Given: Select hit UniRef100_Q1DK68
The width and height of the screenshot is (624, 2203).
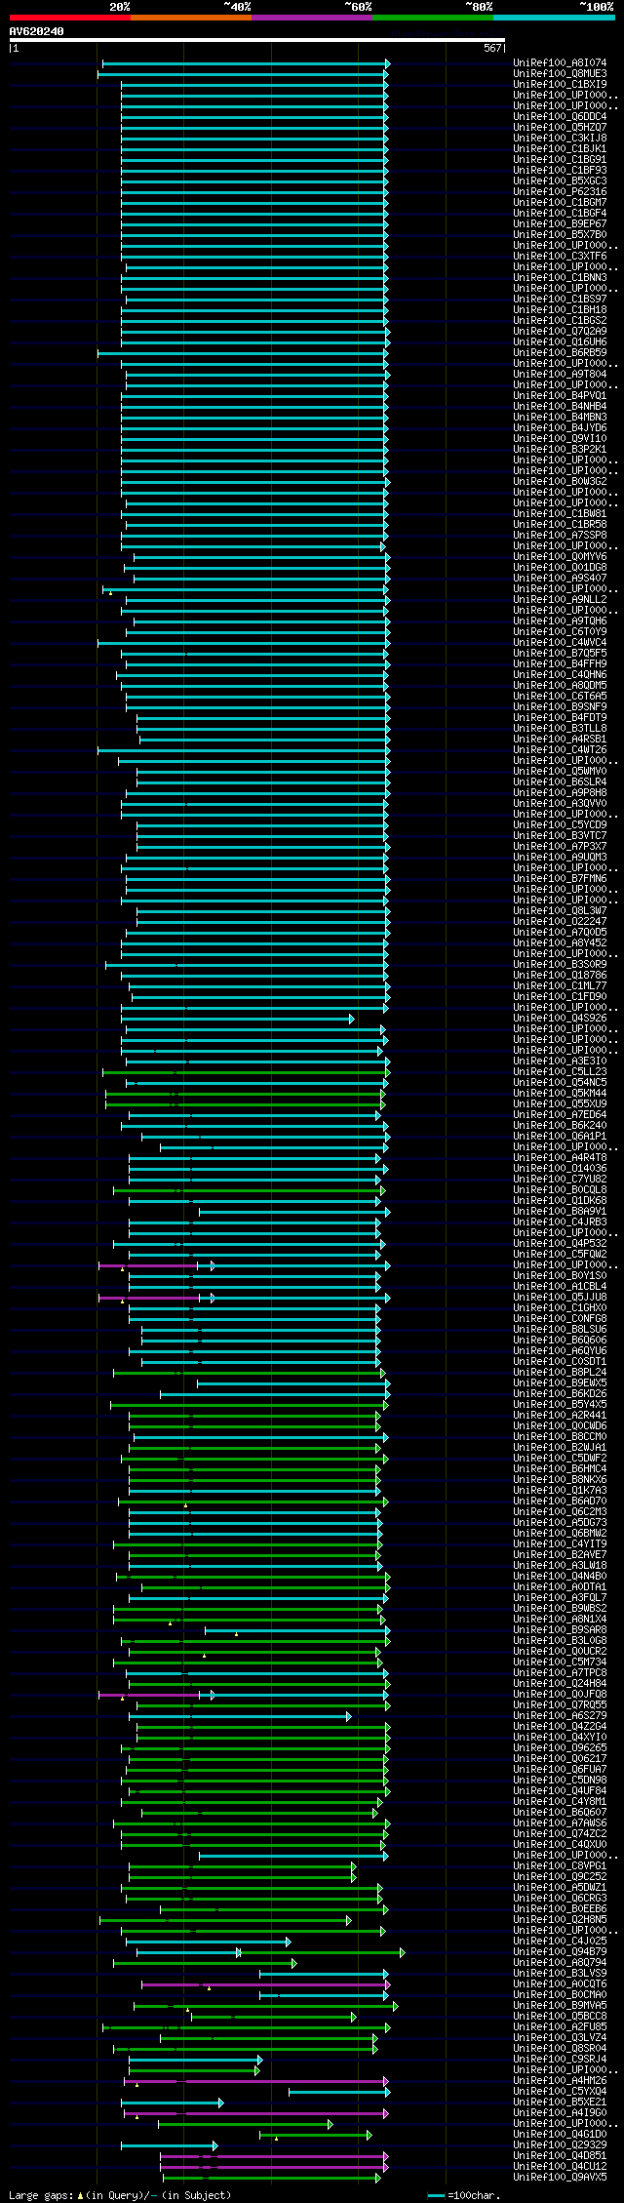Looking at the screenshot, I should [x=560, y=1200].
